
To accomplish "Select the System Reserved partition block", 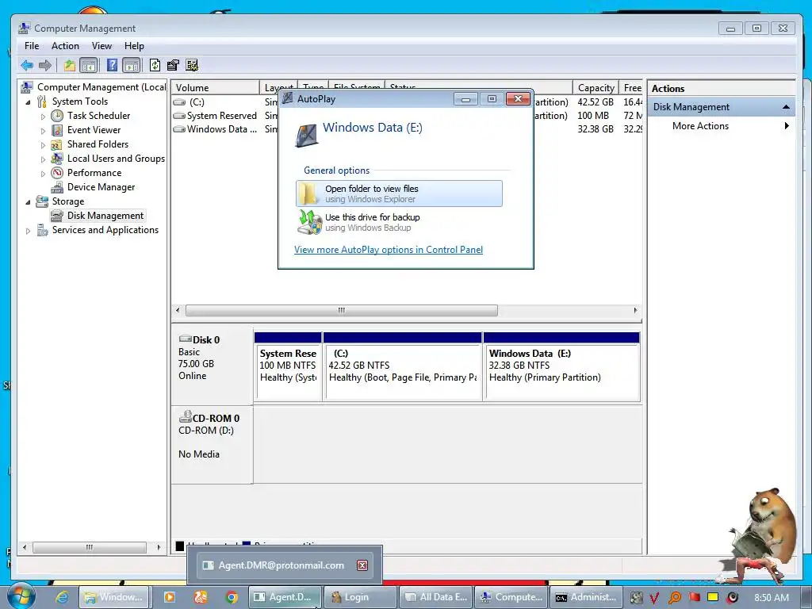I will pos(288,366).
